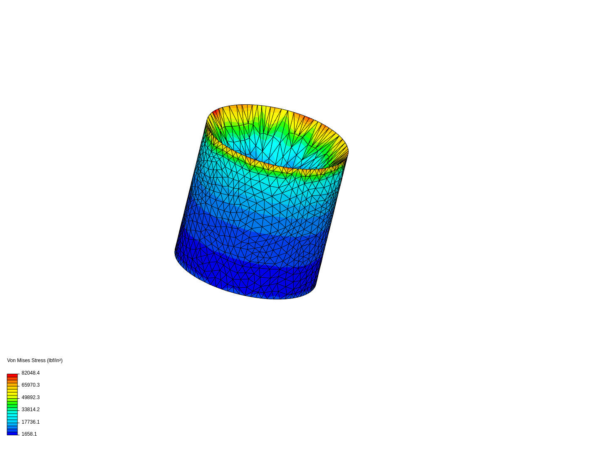Screen dimensions: 599x449
Task: Click the red top band of the legend
Action: (12, 376)
